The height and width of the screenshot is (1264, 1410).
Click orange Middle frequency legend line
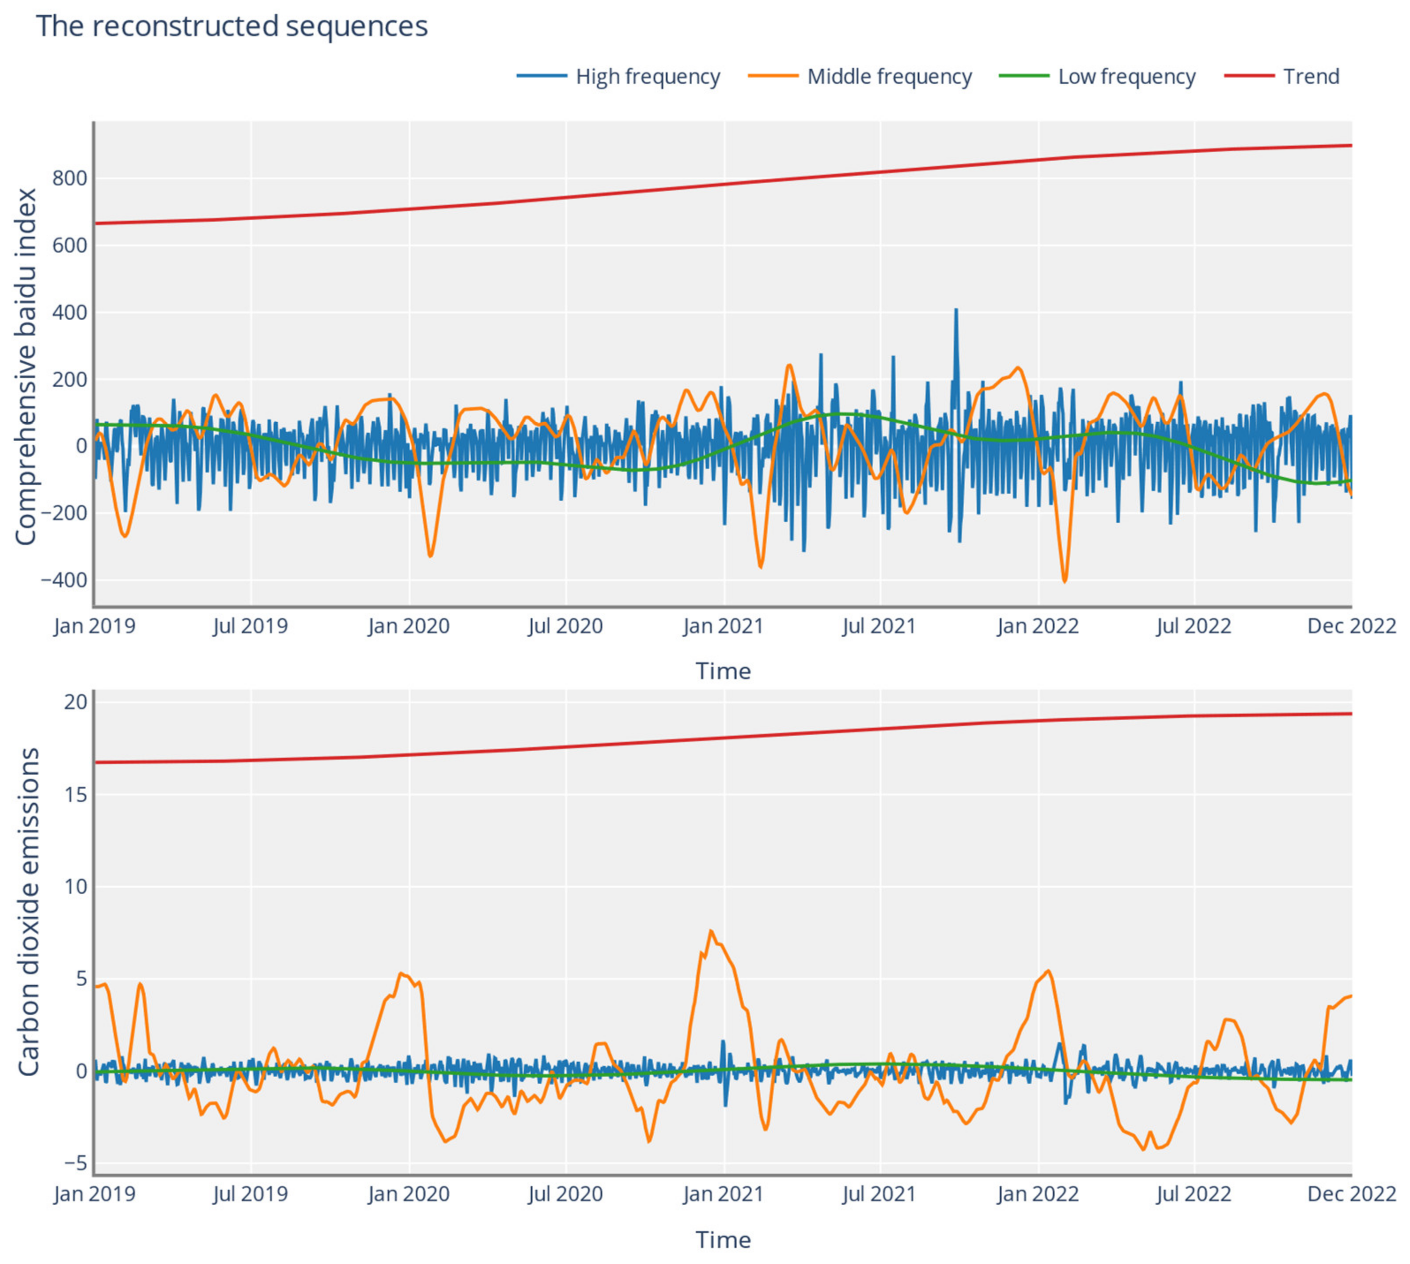coord(773,76)
